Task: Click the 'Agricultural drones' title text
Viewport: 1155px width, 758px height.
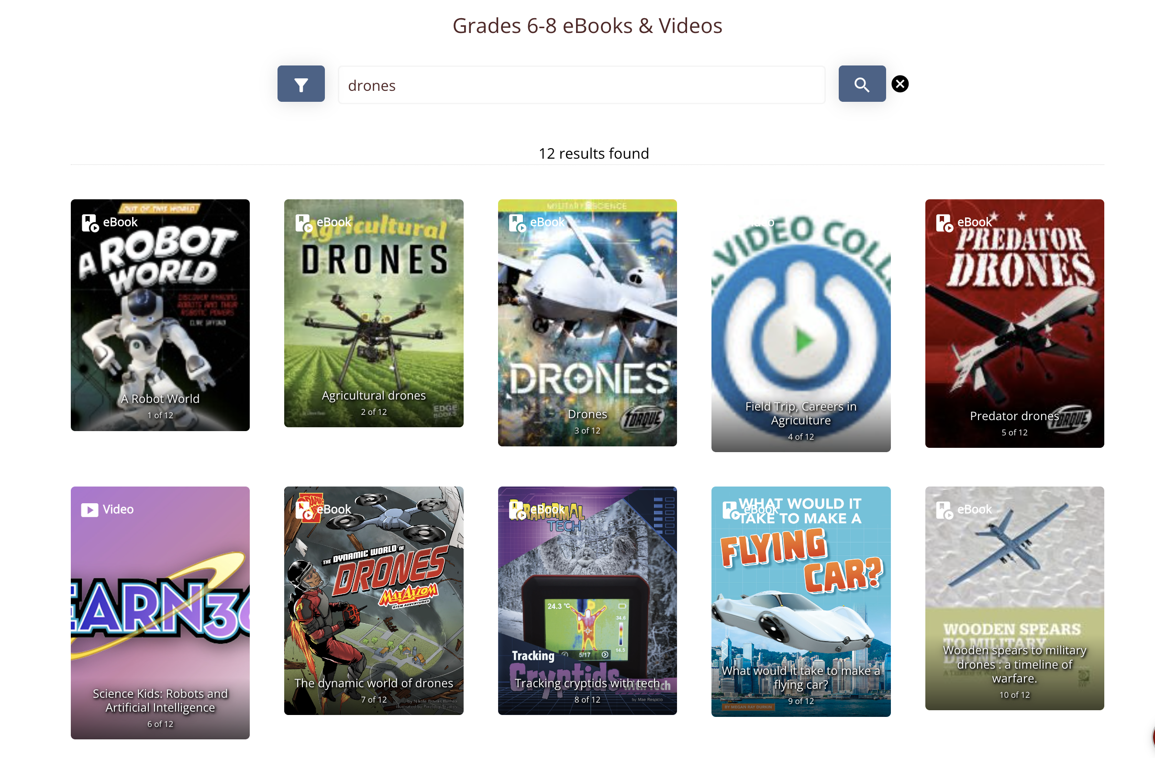Action: [x=374, y=395]
